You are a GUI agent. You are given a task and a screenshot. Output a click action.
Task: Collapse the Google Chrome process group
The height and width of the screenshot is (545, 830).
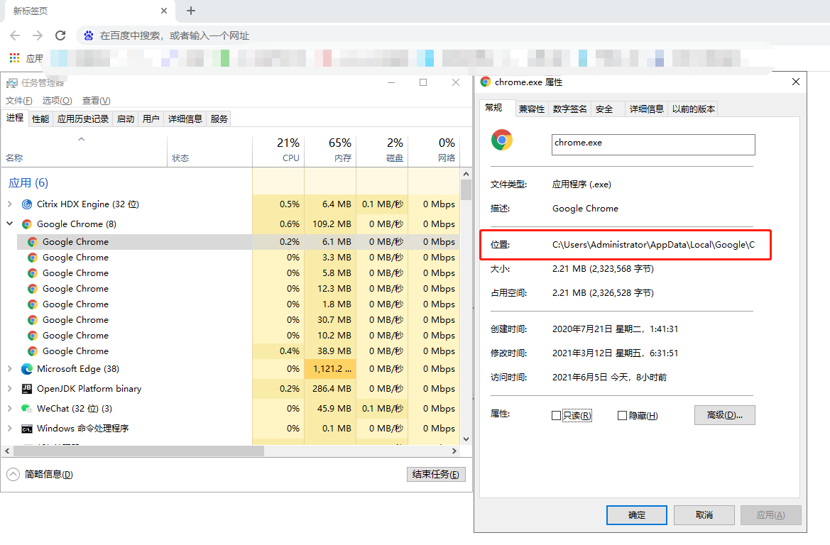tap(9, 224)
